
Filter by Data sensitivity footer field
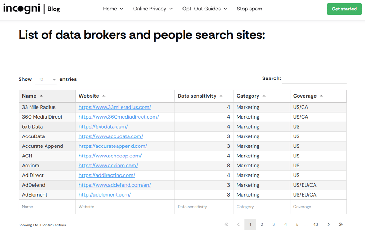click(202, 207)
